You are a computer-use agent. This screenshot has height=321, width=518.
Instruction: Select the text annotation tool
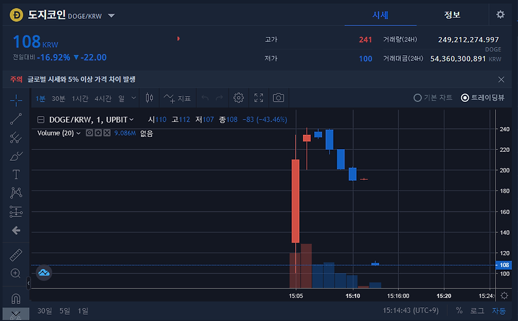pos(16,174)
